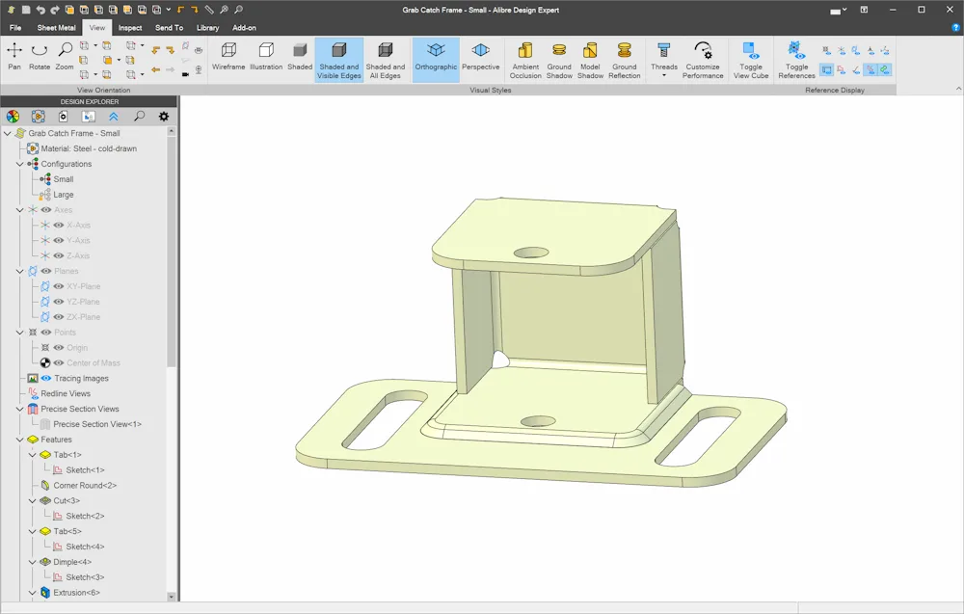This screenshot has height=614, width=964.
Task: Open the Library tab
Action: (208, 28)
